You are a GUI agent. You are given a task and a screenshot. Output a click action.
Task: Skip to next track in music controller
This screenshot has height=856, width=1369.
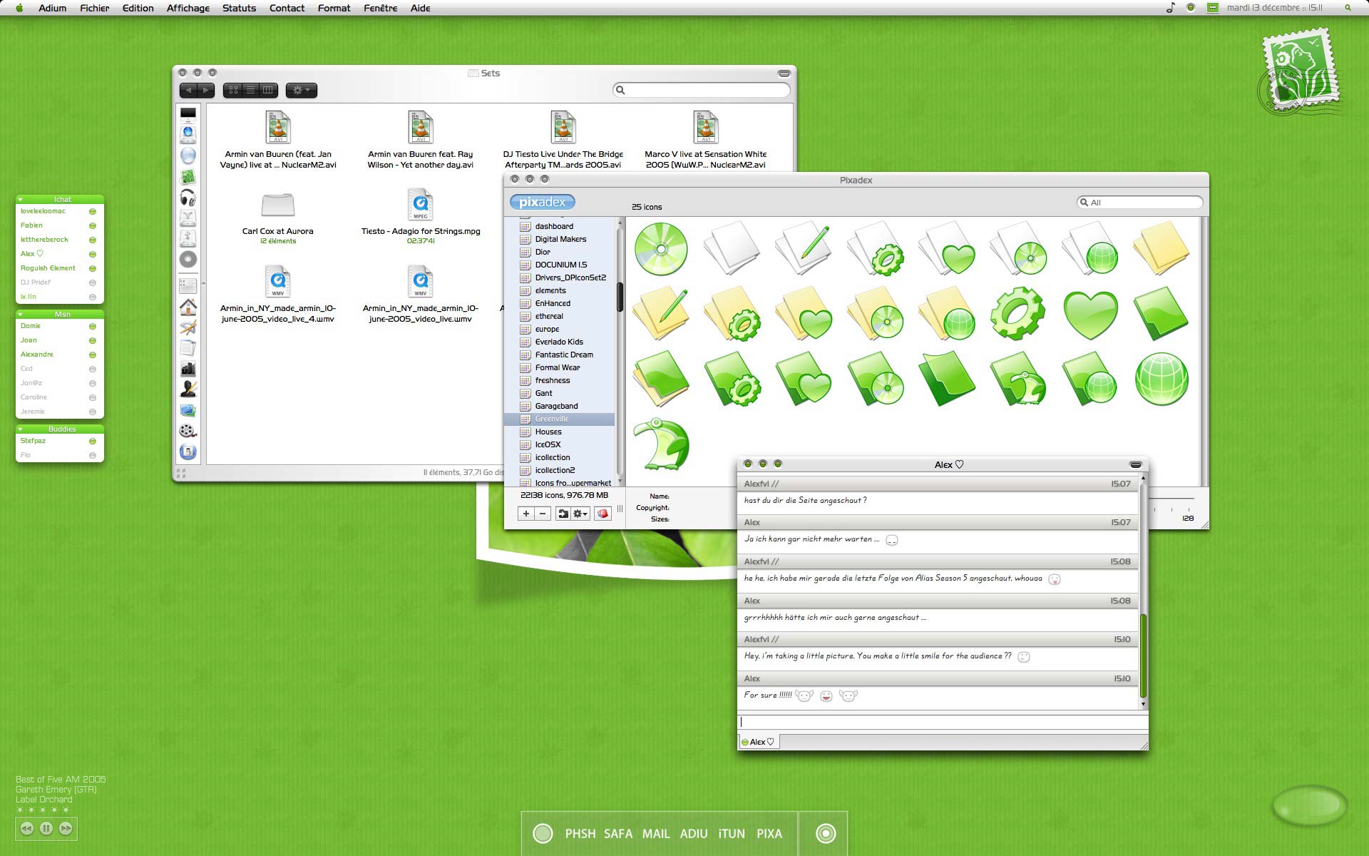coord(66,828)
